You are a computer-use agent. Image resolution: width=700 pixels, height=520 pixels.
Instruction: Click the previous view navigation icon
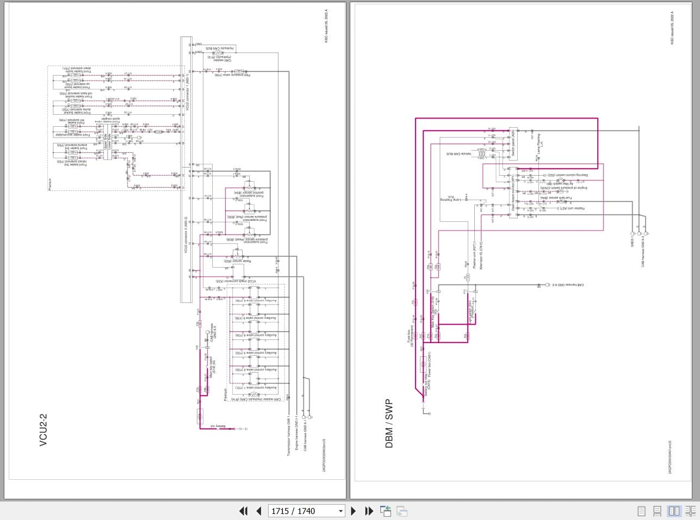point(386,511)
